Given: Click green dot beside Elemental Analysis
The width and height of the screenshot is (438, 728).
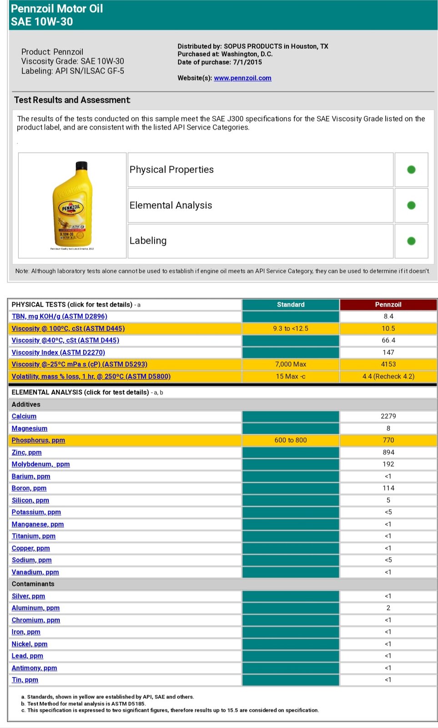Looking at the screenshot, I should click(411, 205).
